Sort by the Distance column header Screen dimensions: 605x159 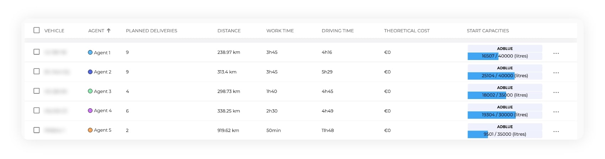(229, 31)
